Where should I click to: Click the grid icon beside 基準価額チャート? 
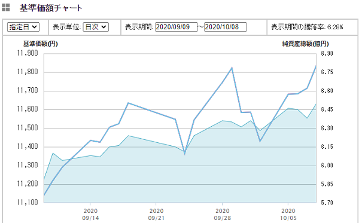(6, 8)
